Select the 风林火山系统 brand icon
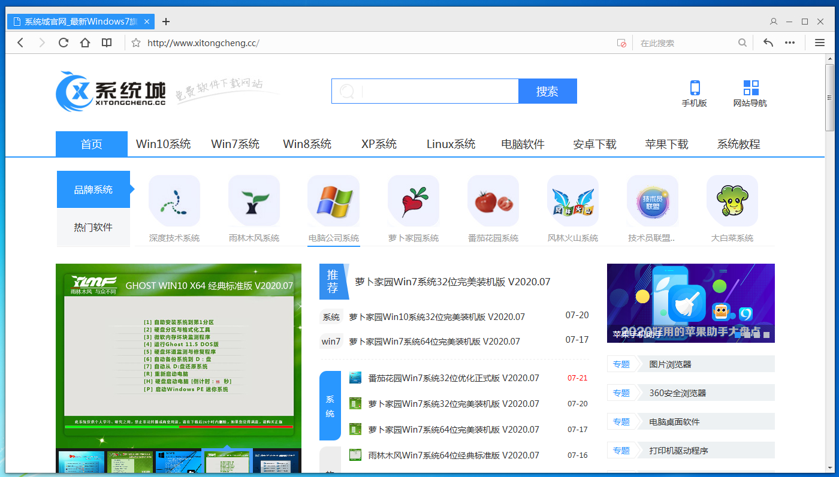This screenshot has width=839, height=477. pos(573,201)
